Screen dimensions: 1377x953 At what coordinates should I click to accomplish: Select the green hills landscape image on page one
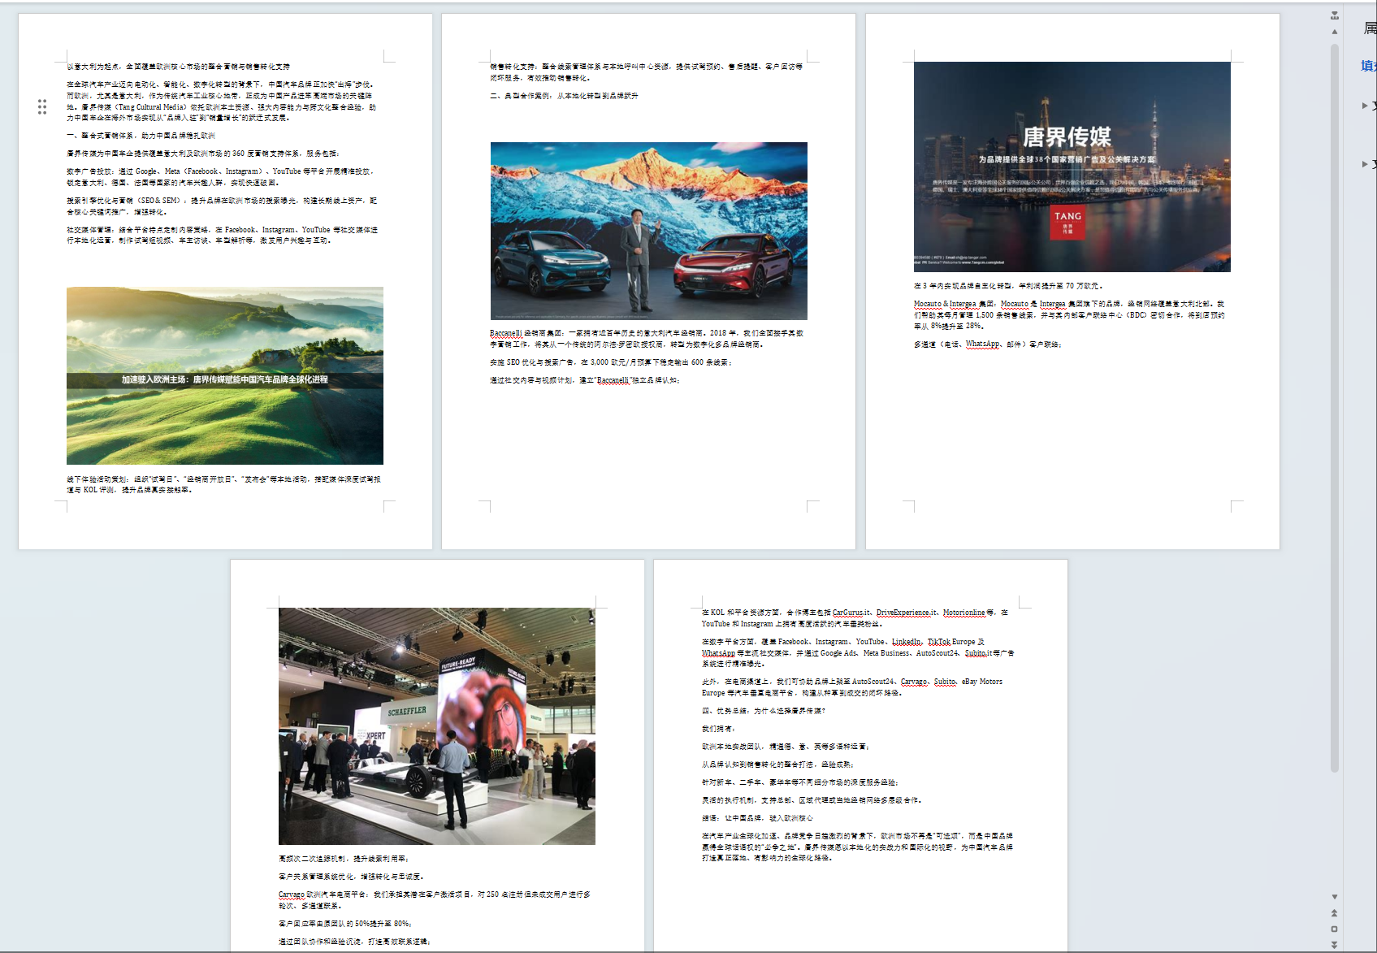225,375
